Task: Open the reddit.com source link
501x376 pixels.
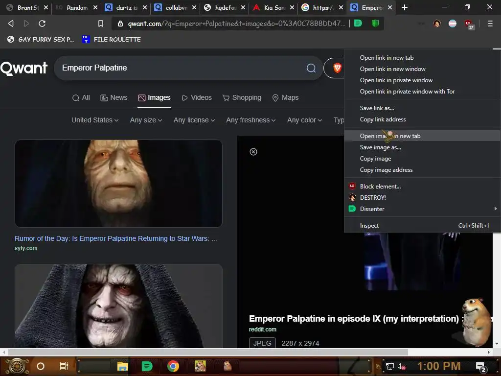Action: [x=262, y=329]
